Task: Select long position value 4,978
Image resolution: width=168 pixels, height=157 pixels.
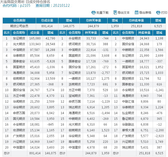Action: pos(91,148)
